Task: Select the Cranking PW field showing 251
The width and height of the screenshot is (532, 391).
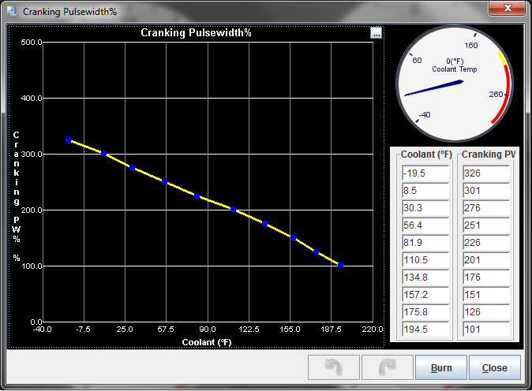Action: click(486, 225)
